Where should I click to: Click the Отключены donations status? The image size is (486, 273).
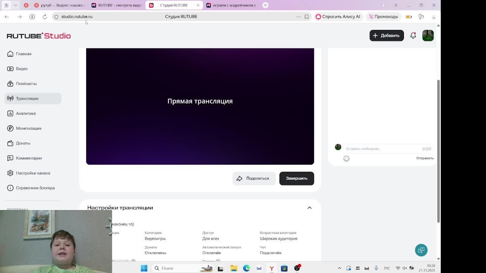pos(155,253)
